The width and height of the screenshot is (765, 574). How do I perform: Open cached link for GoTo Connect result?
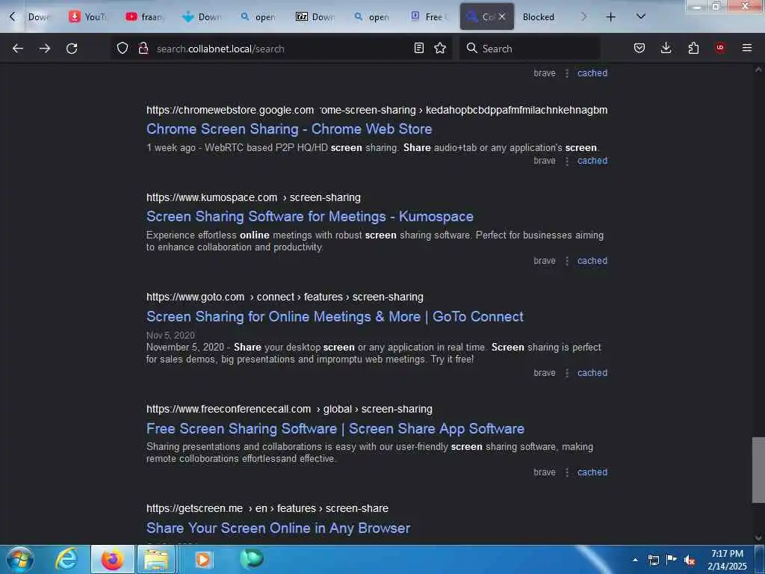click(x=592, y=373)
